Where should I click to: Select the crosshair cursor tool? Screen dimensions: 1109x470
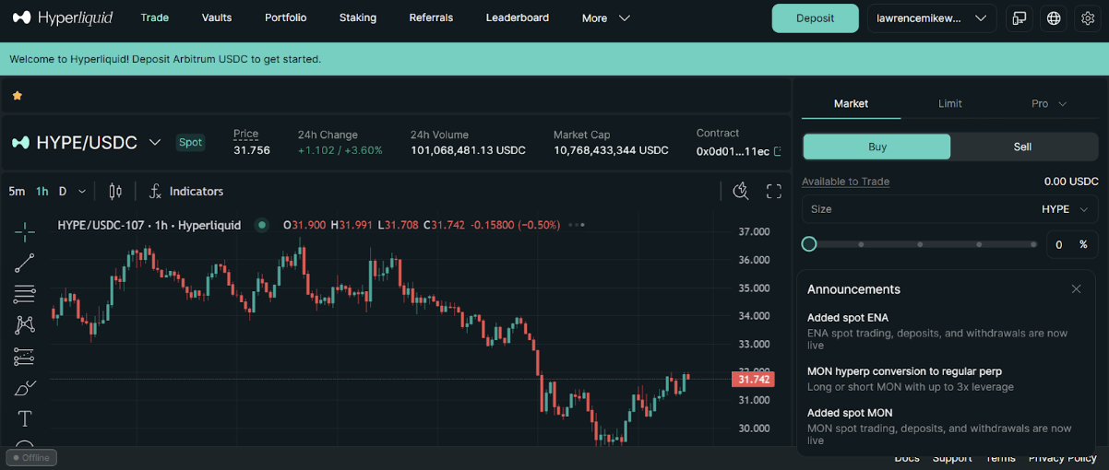tap(25, 231)
